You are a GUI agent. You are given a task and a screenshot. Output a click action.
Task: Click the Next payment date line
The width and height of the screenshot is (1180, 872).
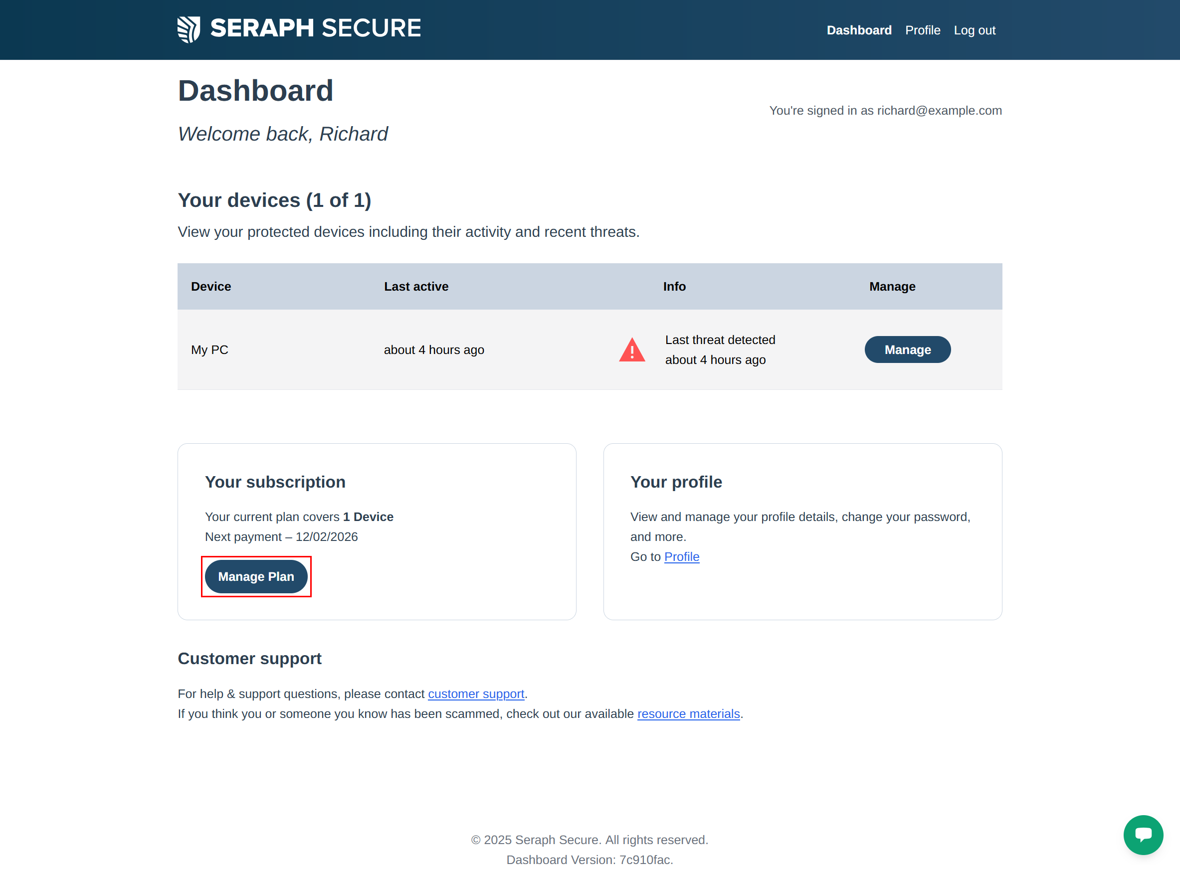[281, 537]
